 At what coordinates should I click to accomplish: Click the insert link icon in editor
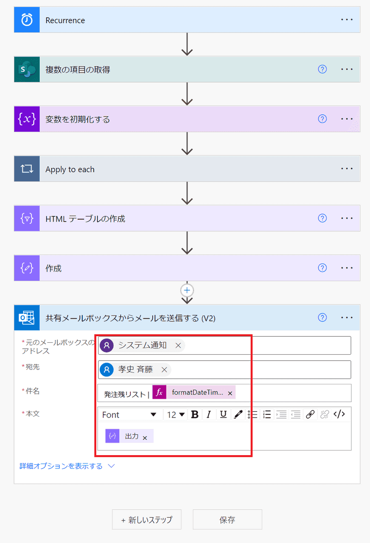[310, 414]
